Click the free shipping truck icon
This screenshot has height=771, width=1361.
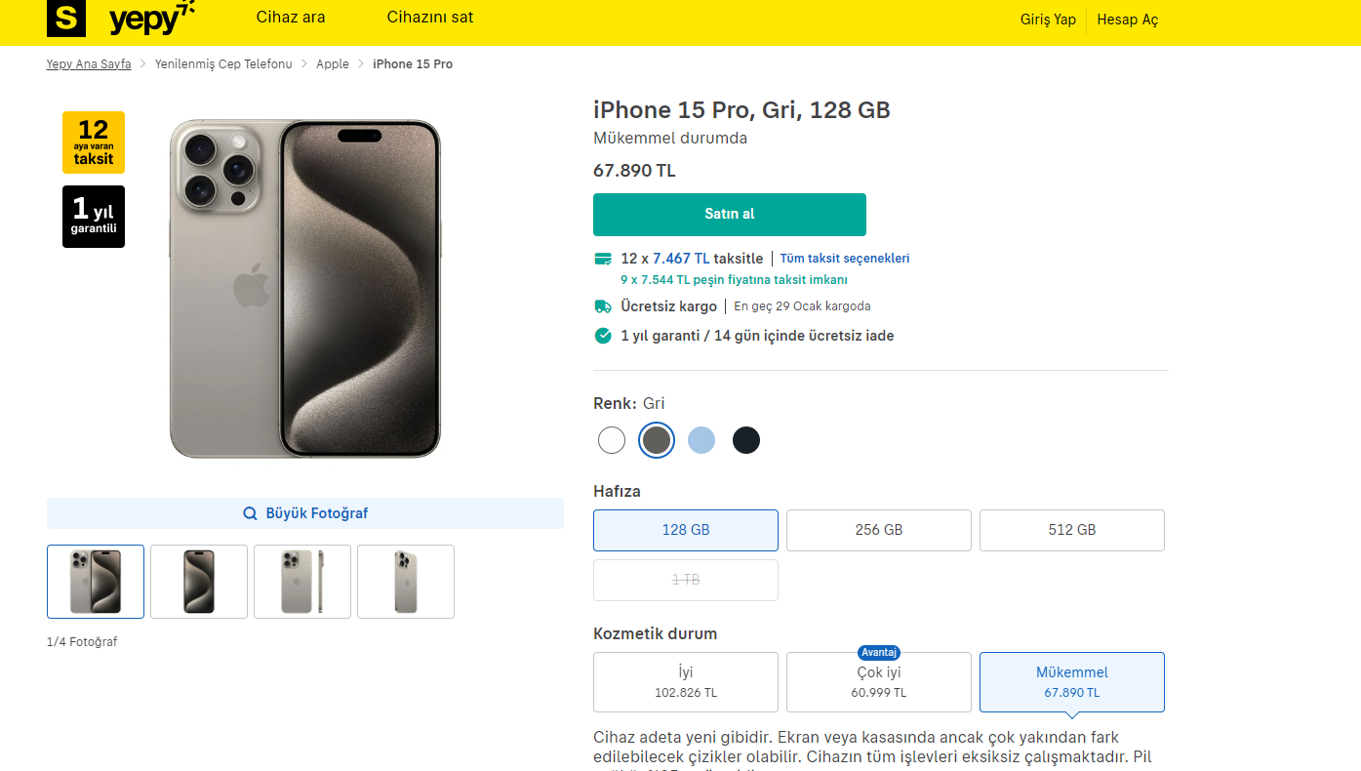click(603, 306)
